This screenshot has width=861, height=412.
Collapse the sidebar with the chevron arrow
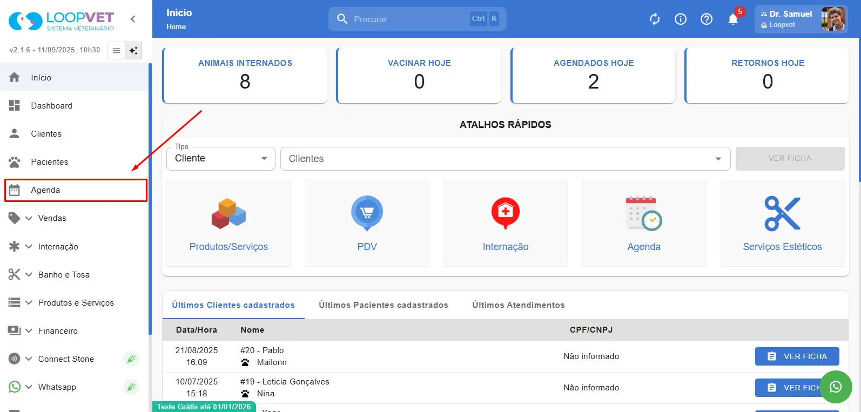(133, 19)
